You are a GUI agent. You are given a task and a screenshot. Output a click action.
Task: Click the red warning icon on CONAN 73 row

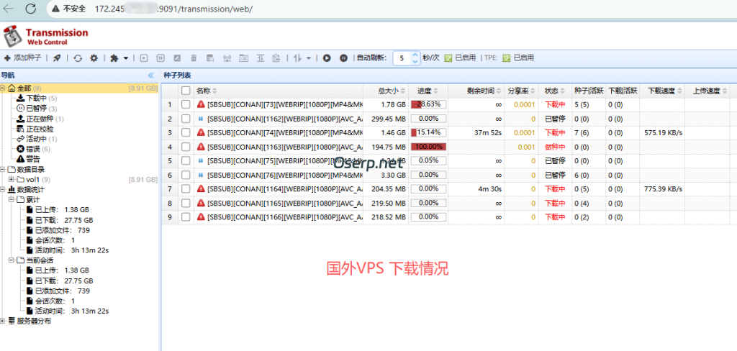(x=202, y=104)
